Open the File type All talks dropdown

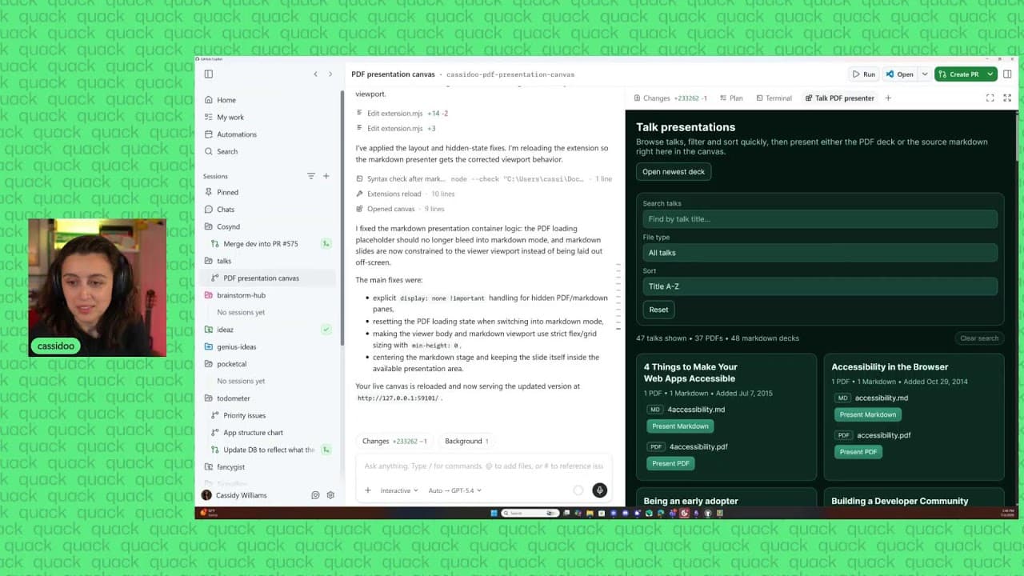point(820,253)
